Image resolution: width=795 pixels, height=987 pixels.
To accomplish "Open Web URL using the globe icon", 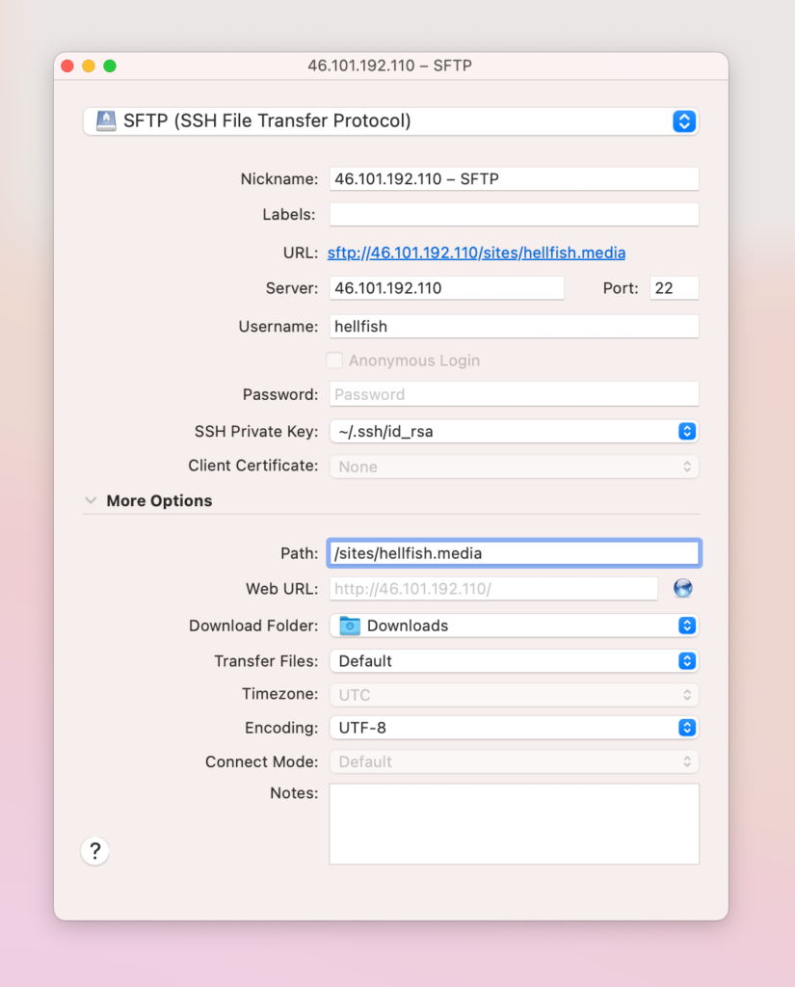I will [683, 588].
